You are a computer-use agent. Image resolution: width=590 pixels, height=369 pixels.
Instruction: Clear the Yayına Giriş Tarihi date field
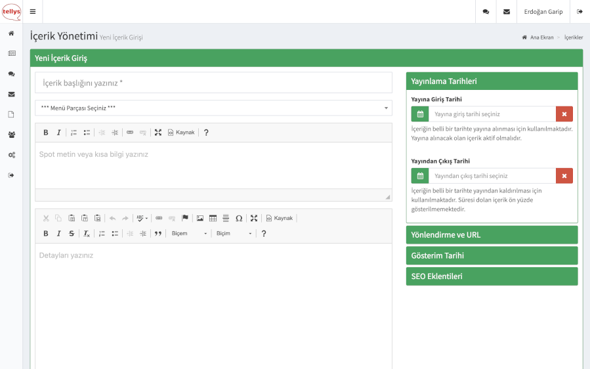(x=564, y=114)
